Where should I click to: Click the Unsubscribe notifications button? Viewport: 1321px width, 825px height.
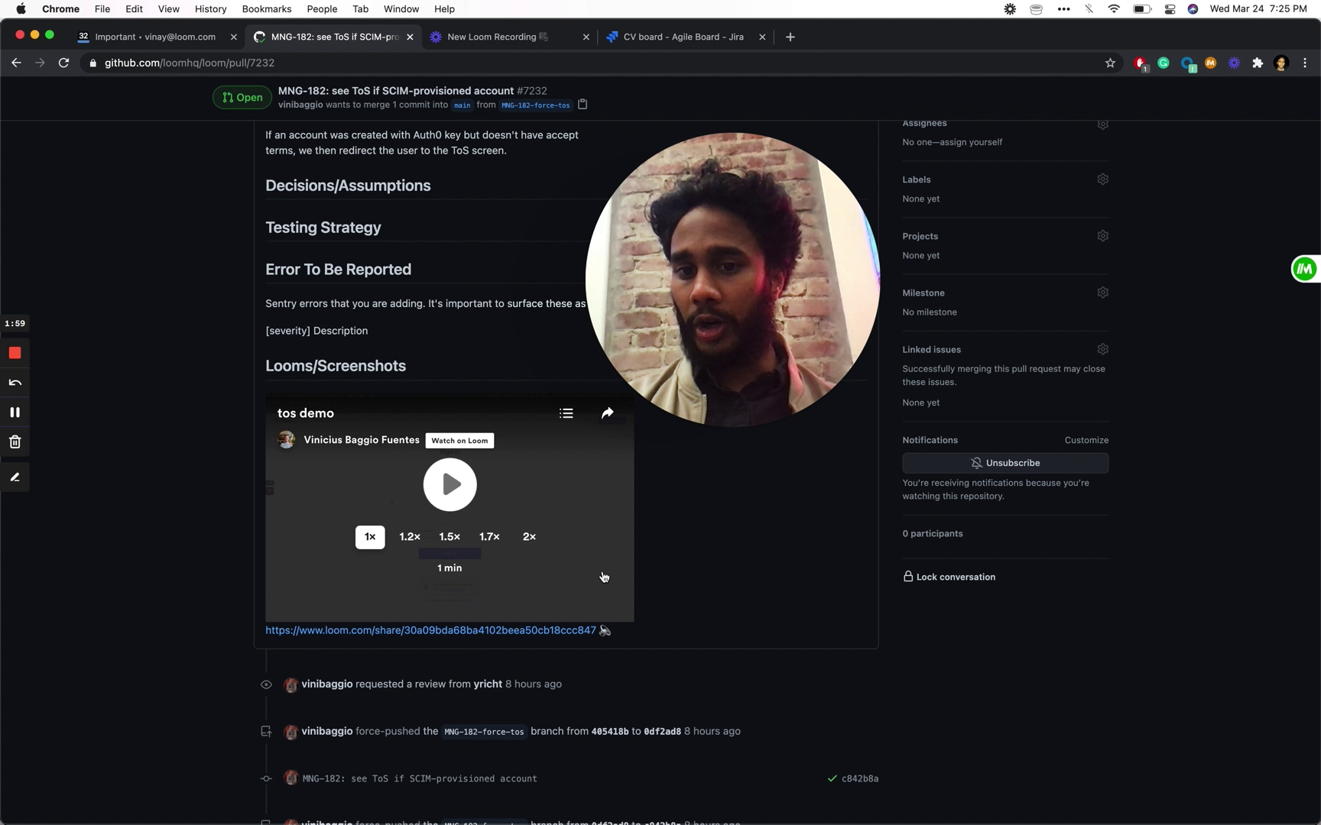1005,463
